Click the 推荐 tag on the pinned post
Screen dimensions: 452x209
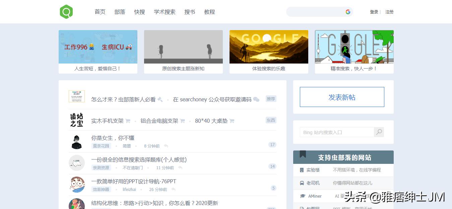pyautogui.click(x=271, y=99)
